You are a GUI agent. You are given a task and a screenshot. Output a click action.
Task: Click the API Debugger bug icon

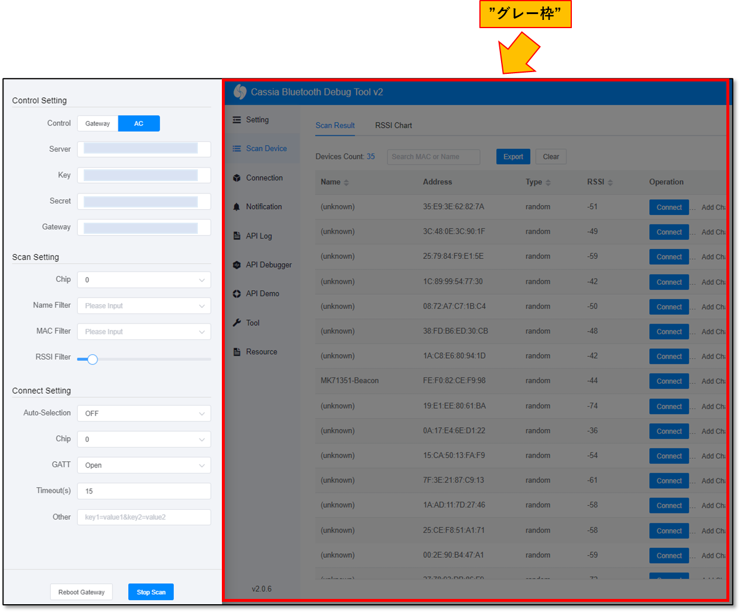[x=236, y=265]
